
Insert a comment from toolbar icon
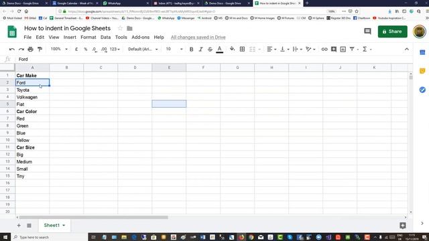coord(334,49)
